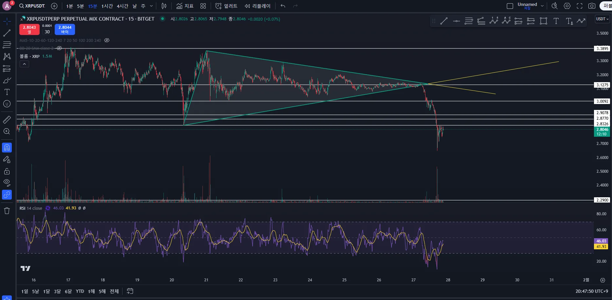Viewport: 612px width, 300px height.
Task: Select the trend line drawing tool
Action: point(7,33)
